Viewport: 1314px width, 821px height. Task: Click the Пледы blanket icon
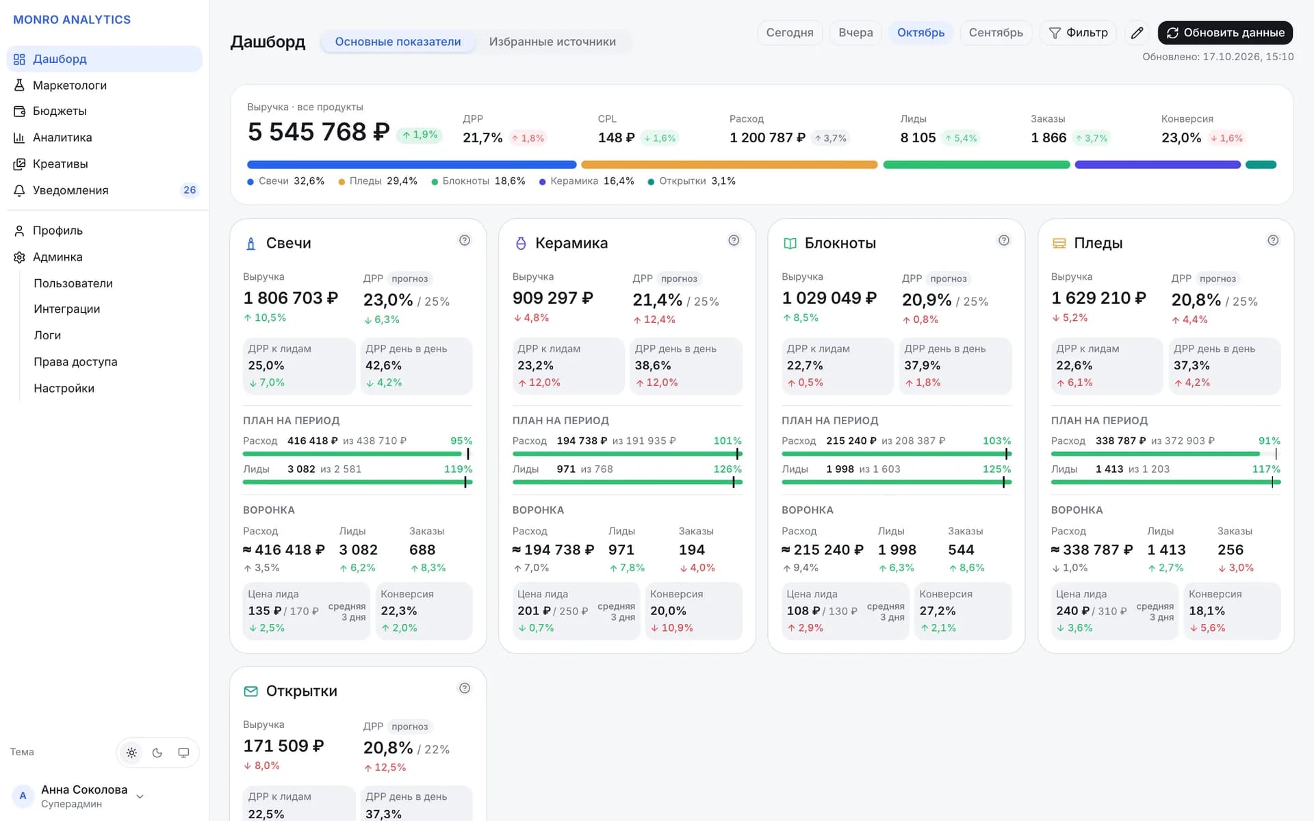[x=1059, y=244]
